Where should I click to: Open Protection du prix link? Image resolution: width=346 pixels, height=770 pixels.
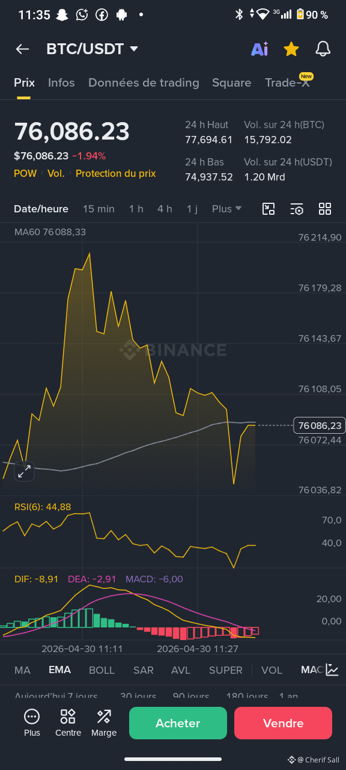(x=116, y=173)
